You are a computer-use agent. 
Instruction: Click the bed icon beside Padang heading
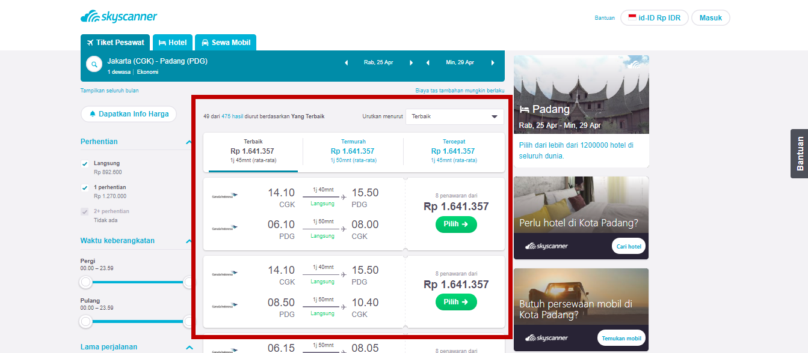click(x=525, y=109)
